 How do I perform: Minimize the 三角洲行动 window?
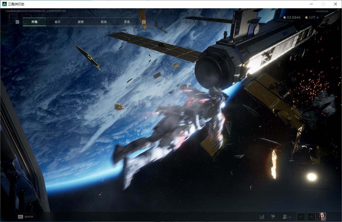pyautogui.click(x=311, y=4)
